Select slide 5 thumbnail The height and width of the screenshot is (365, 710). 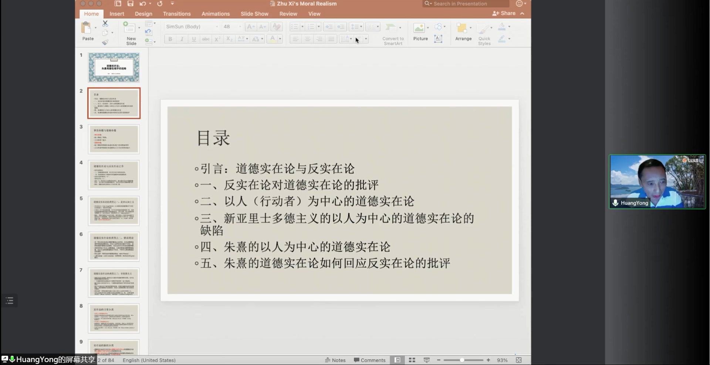click(114, 211)
